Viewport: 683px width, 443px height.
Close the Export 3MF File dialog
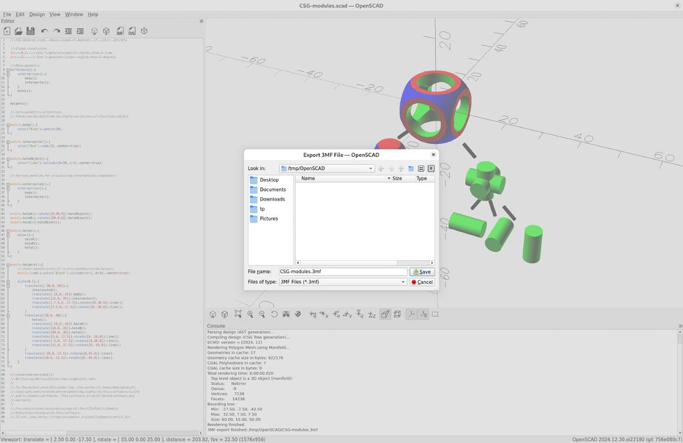[434, 154]
